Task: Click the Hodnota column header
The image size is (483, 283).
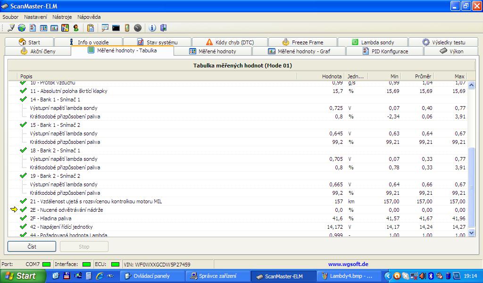Action: point(332,76)
